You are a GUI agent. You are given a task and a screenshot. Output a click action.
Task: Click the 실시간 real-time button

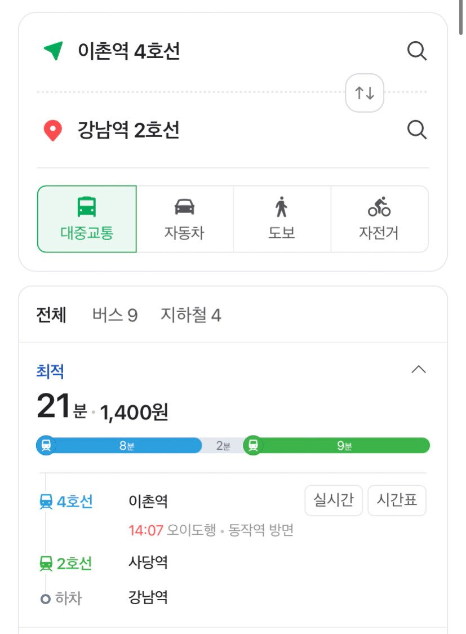coord(334,500)
